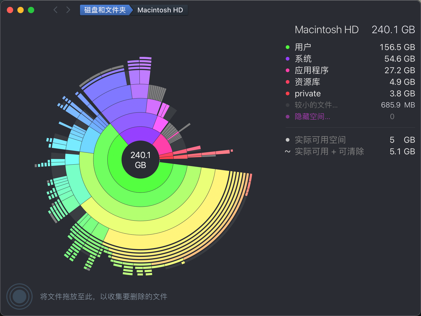Open the 系统 entry in the list

(x=303, y=59)
